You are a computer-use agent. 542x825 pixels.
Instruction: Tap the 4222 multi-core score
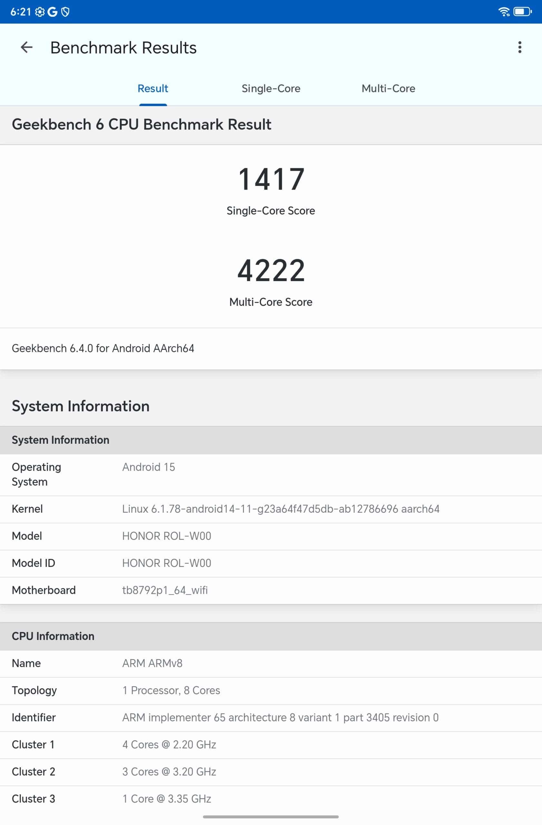271,270
